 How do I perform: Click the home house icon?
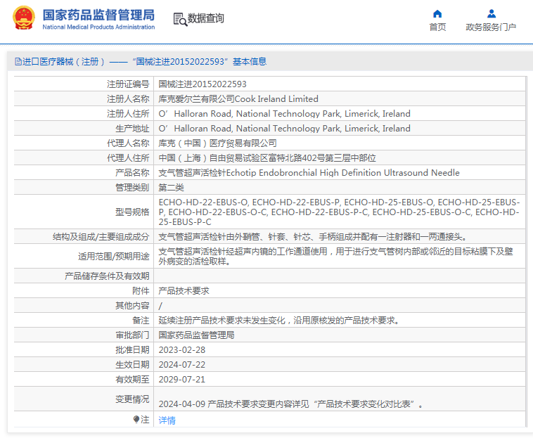[437, 13]
